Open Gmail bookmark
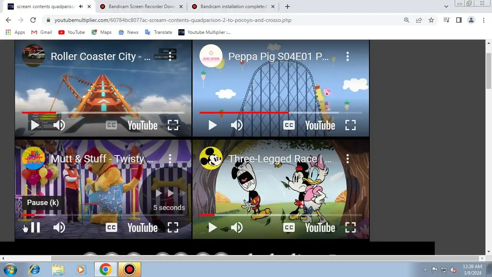 [x=42, y=32]
